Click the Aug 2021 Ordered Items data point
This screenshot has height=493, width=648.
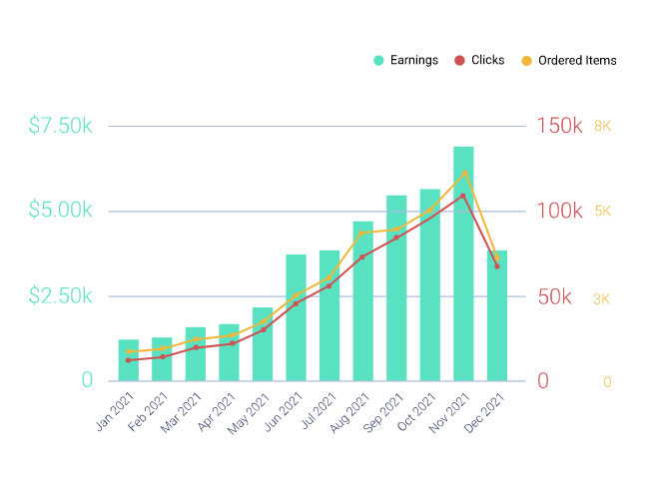coord(361,234)
